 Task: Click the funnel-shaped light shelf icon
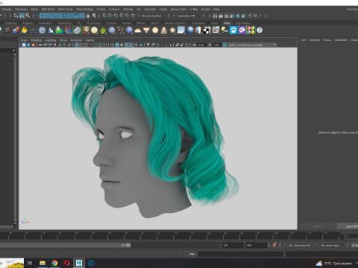pyautogui.click(x=146, y=31)
